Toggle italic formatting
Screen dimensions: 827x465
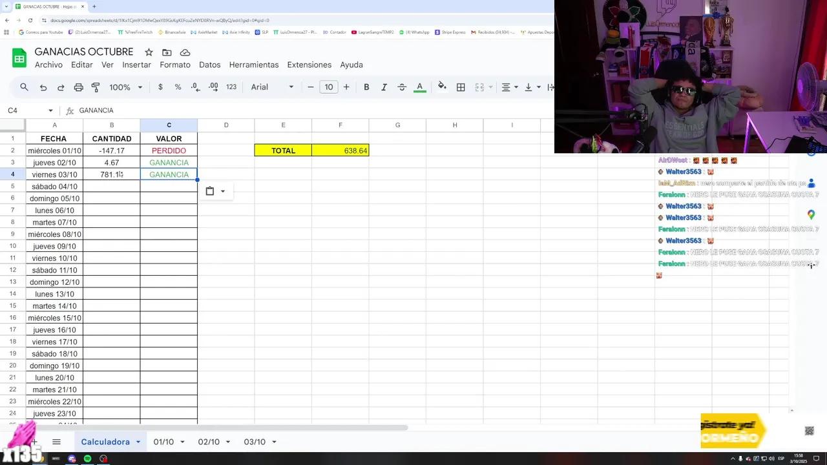384,87
